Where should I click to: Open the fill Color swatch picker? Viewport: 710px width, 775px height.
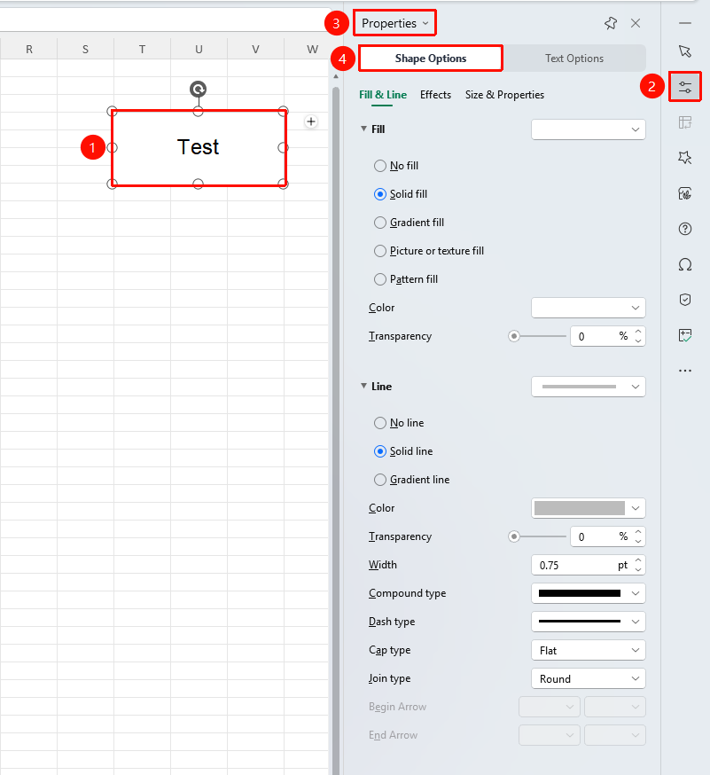pos(589,308)
